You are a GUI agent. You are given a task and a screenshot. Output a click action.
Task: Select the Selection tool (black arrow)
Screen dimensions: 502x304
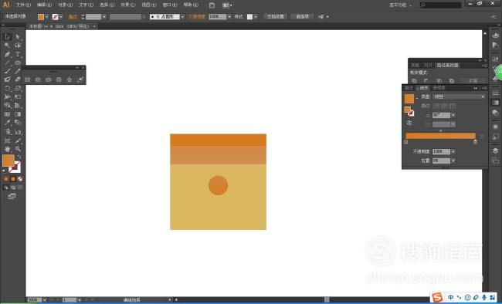[x=7, y=37]
